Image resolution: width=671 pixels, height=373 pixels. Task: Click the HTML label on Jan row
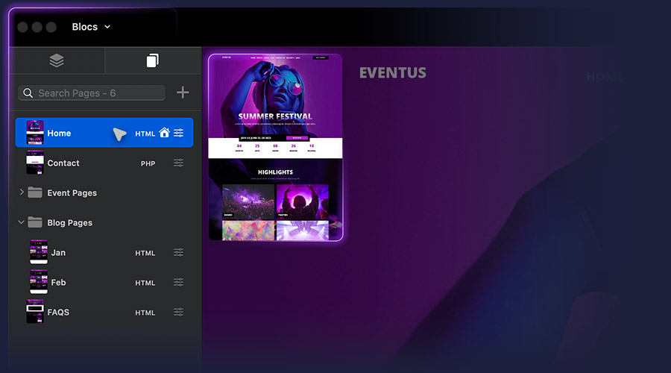(145, 253)
